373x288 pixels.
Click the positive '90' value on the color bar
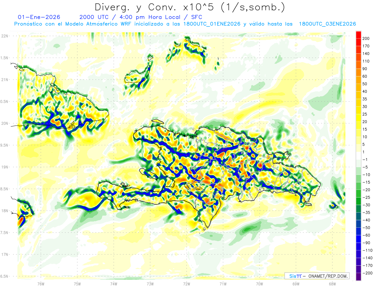click(x=365, y=69)
